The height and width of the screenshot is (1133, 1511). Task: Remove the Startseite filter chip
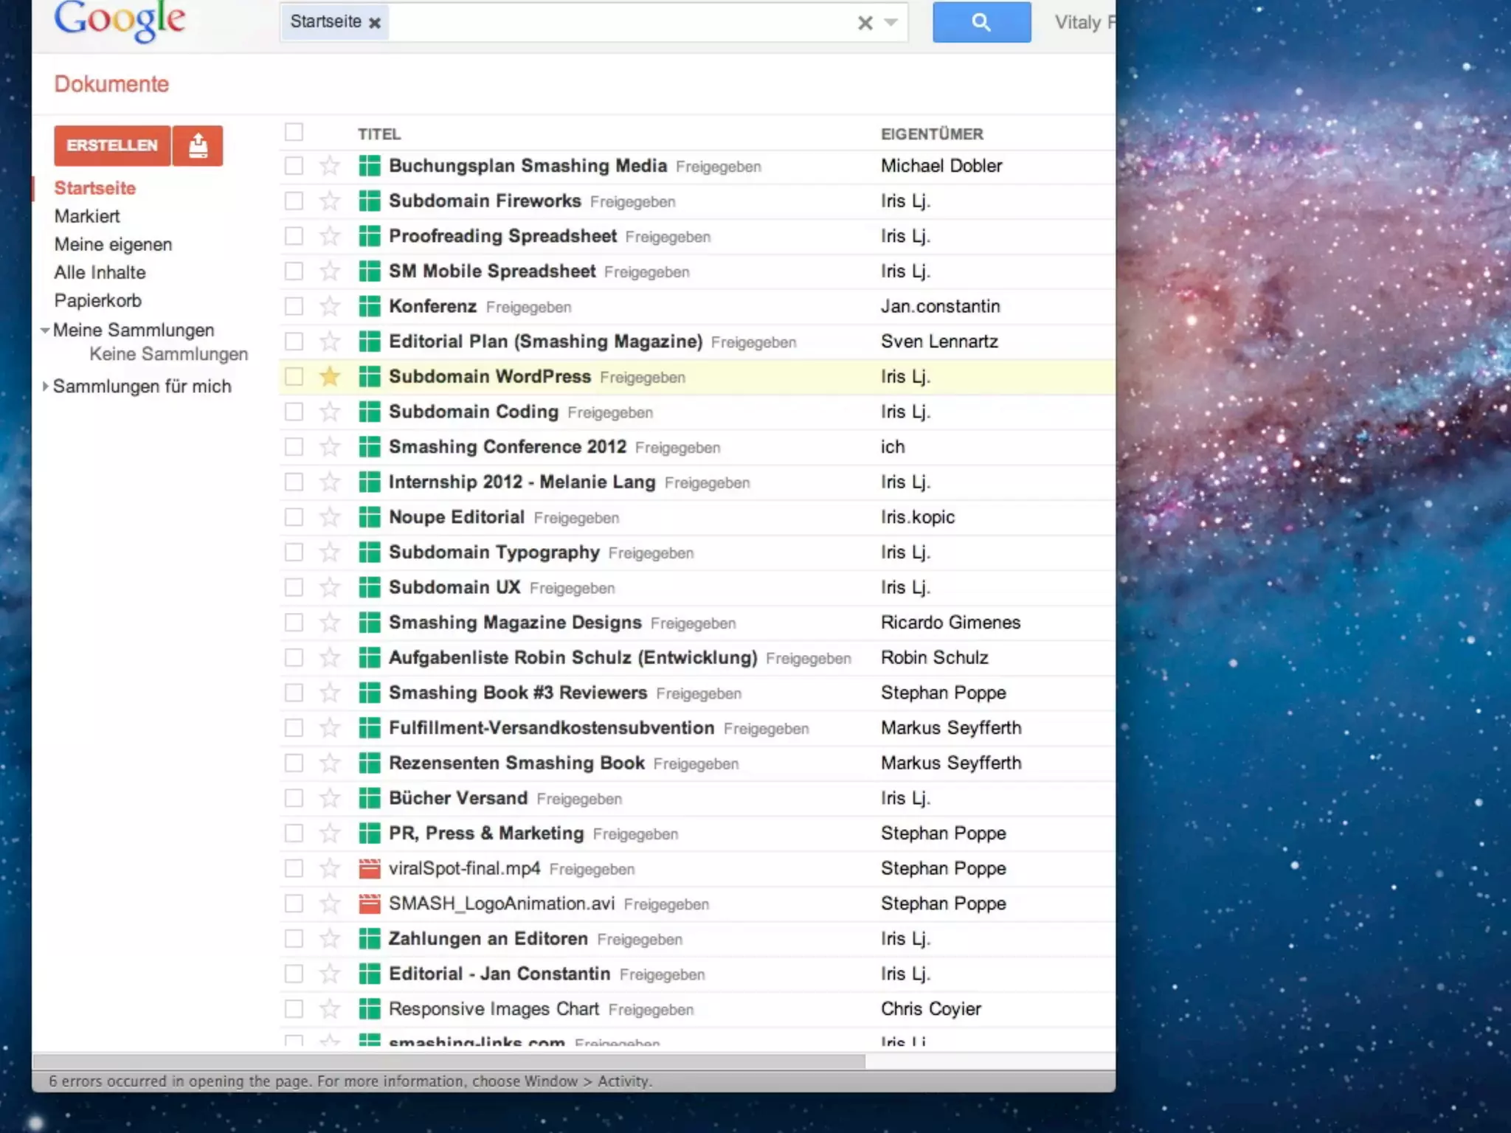click(375, 23)
